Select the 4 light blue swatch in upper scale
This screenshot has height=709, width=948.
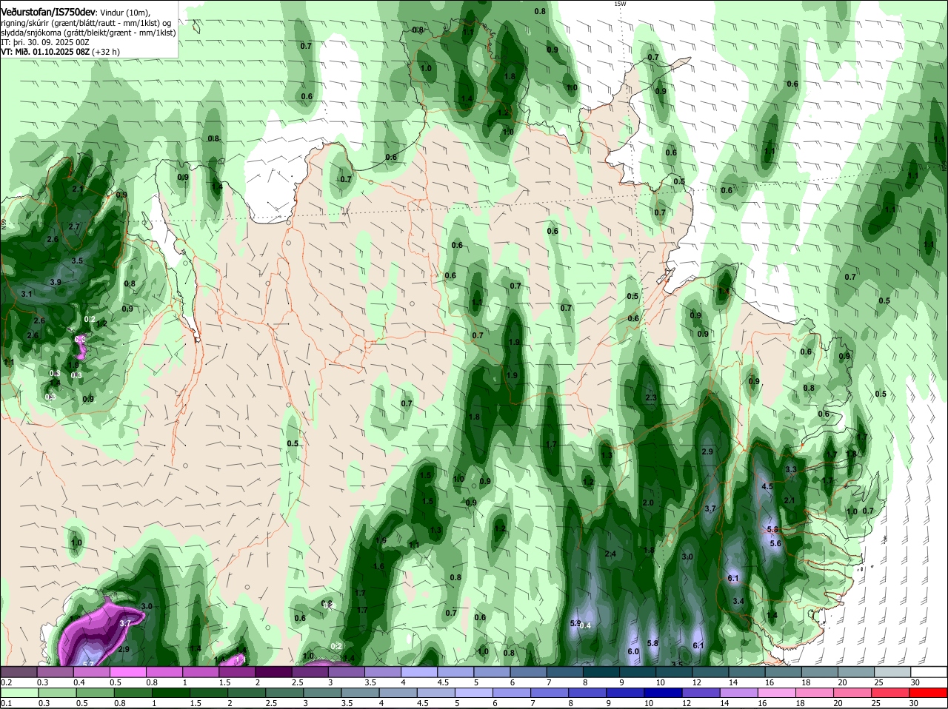pyautogui.click(x=419, y=672)
